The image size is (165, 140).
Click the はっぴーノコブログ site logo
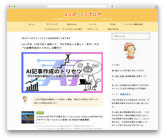pyautogui.click(x=82, y=15)
